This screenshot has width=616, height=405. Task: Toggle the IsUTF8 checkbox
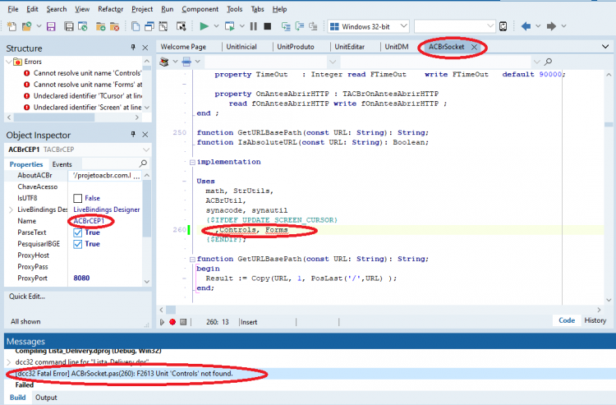coord(78,198)
